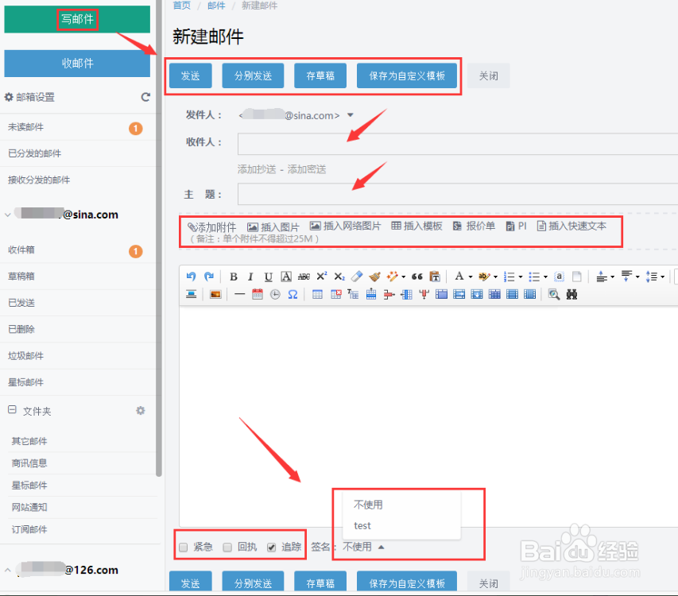Apply superscript formatting
The height and width of the screenshot is (596, 678).
[322, 277]
